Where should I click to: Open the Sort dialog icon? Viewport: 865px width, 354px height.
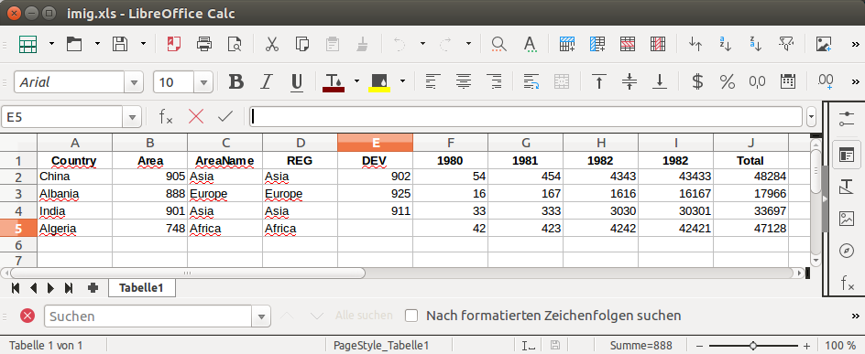(x=695, y=44)
